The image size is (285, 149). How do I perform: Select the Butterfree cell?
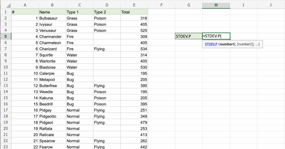point(52,86)
